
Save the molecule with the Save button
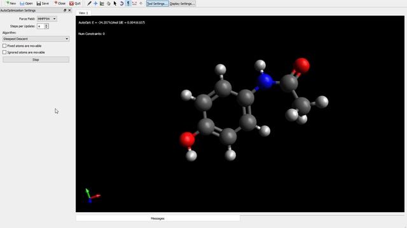coord(43,3)
